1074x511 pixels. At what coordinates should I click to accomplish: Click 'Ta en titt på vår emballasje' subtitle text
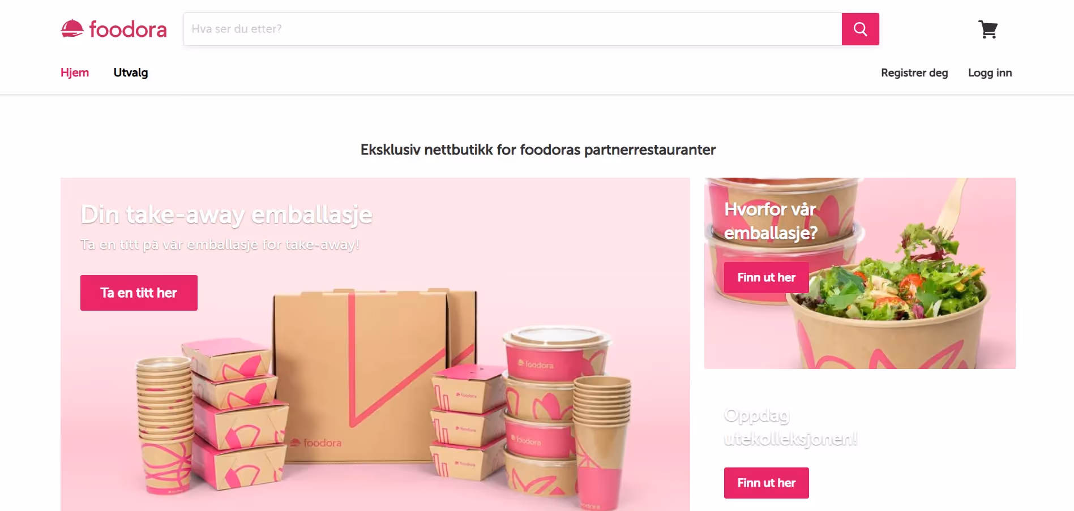220,244
